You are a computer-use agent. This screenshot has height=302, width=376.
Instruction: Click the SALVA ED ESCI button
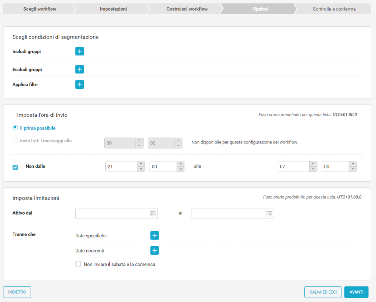tap(323, 292)
